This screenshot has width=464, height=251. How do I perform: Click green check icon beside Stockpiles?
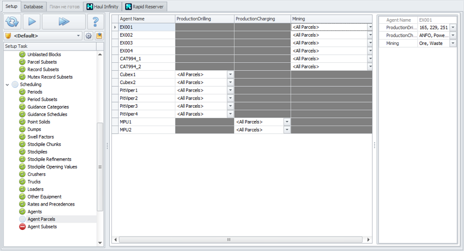pyautogui.click(x=22, y=152)
